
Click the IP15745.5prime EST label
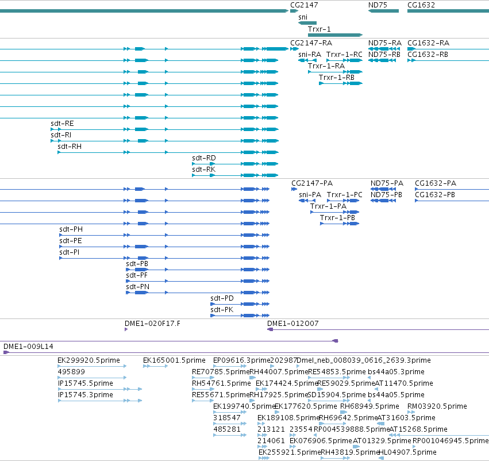click(85, 383)
